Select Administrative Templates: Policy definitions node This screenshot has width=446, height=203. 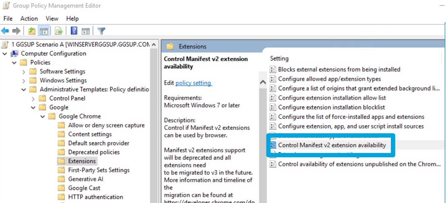[x=94, y=89]
